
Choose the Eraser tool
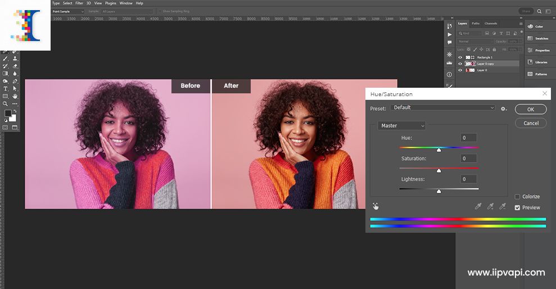(x=15, y=66)
